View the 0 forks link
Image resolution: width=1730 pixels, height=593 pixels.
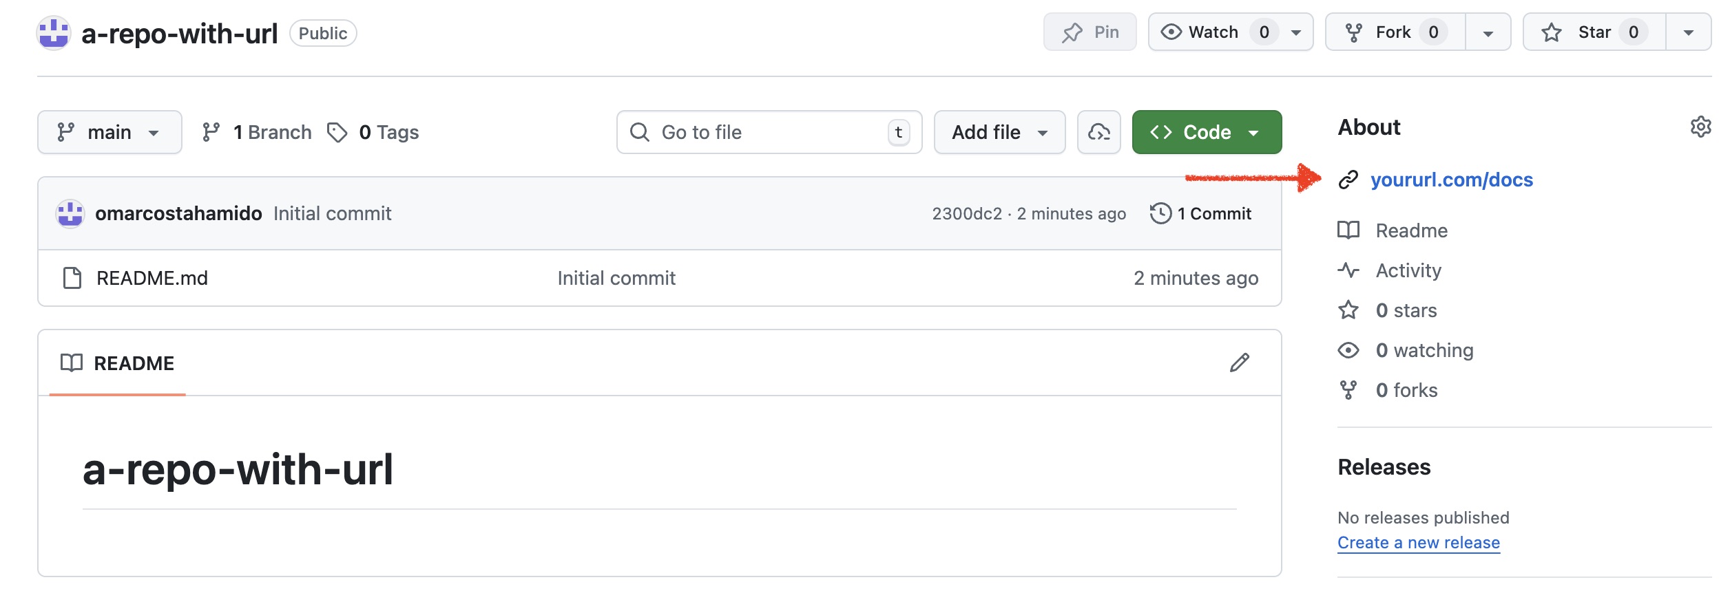1406,390
